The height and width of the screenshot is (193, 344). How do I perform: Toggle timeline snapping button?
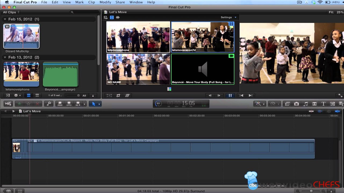pos(337,111)
